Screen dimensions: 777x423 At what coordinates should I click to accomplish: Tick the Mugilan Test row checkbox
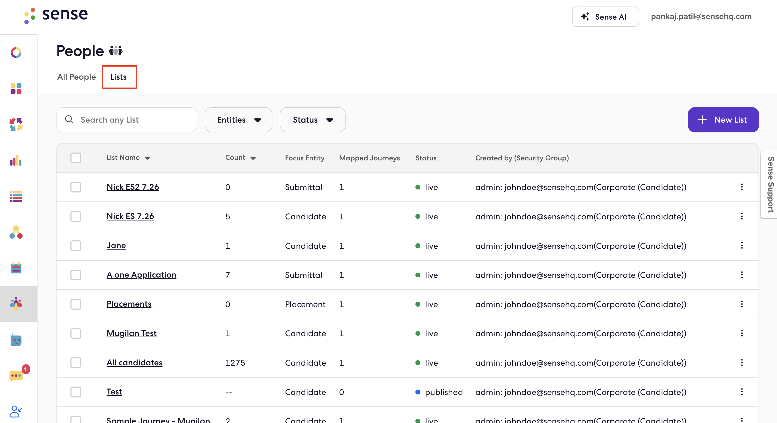[76, 333]
